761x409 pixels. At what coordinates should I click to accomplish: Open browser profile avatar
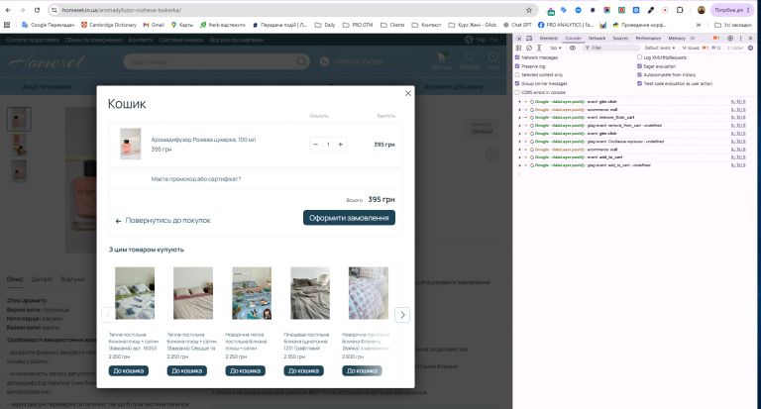coord(701,10)
